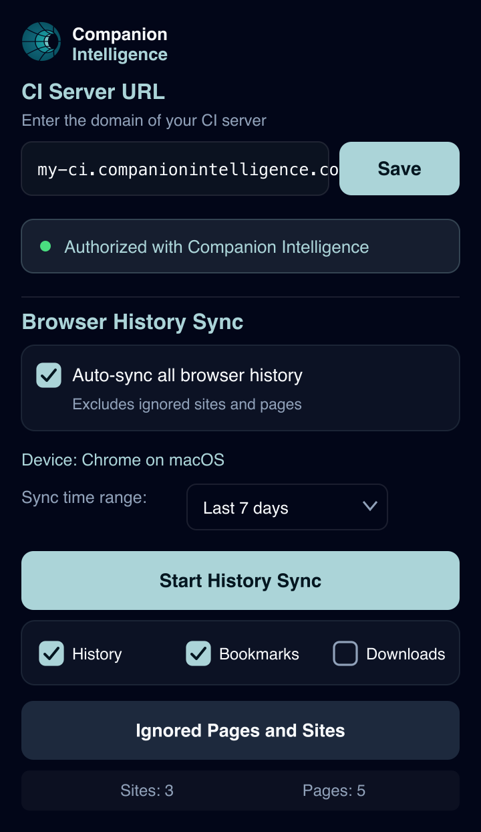The width and height of the screenshot is (481, 832).
Task: Click into the CI server URL field
Action: click(x=175, y=169)
